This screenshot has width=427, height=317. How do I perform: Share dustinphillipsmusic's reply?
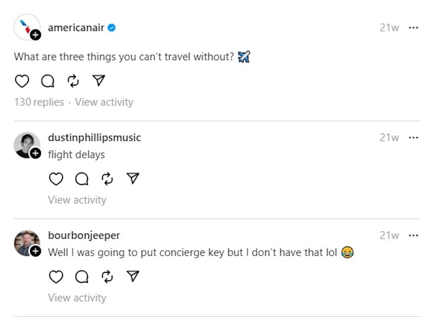click(133, 178)
